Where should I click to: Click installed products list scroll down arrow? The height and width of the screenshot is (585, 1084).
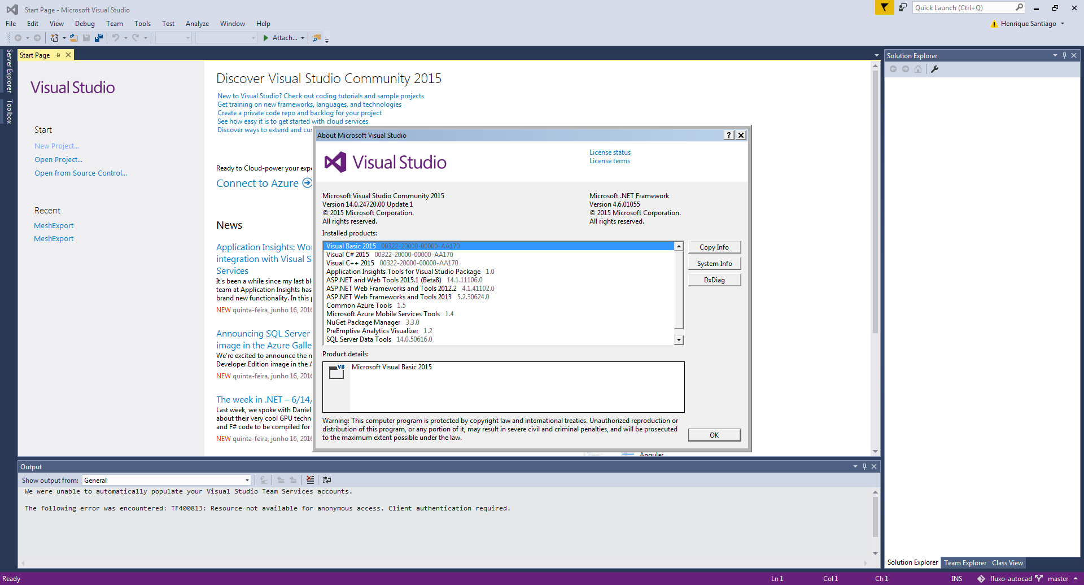pyautogui.click(x=679, y=340)
